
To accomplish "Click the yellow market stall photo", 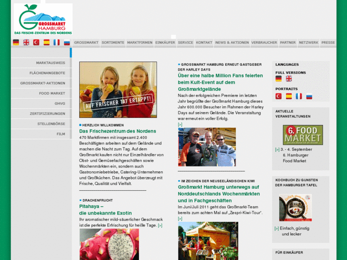I will point(208,241).
